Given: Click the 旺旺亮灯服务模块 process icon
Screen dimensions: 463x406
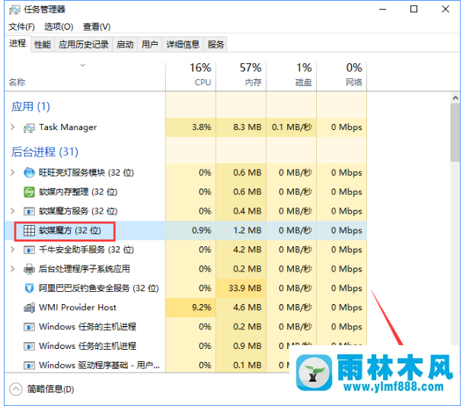Looking at the screenshot, I should (29, 173).
